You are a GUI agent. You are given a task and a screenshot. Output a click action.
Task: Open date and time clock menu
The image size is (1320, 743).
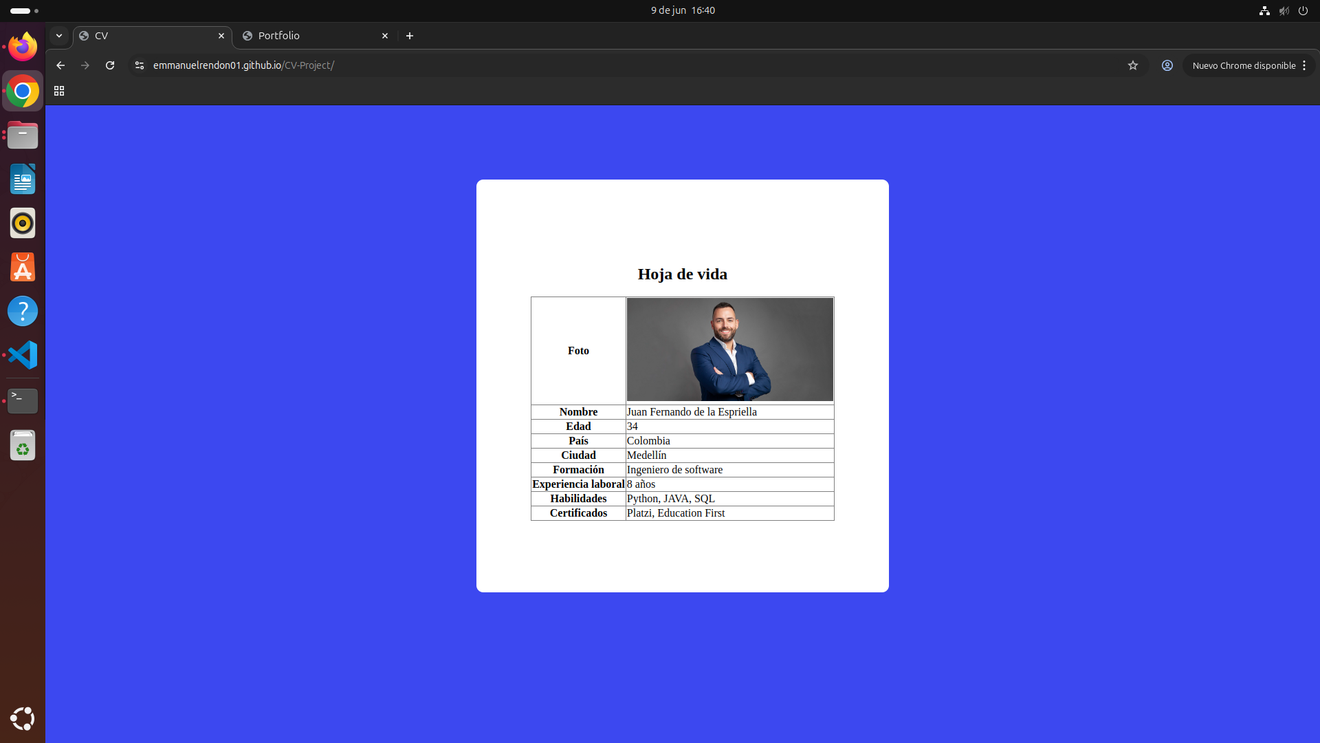pos(683,10)
